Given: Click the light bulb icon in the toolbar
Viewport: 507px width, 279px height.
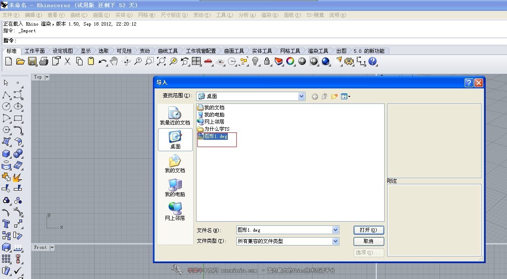Looking at the screenshot, I should (x=255, y=62).
